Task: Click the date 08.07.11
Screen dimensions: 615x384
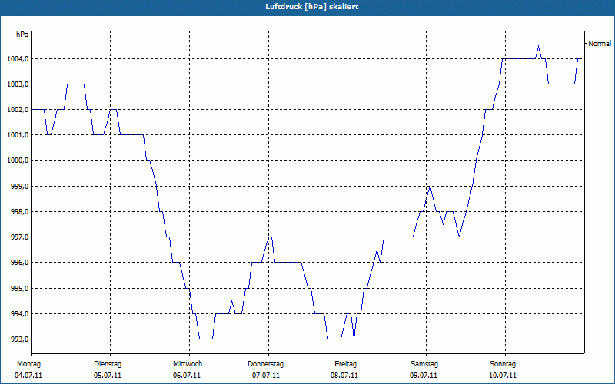Action: [x=344, y=376]
